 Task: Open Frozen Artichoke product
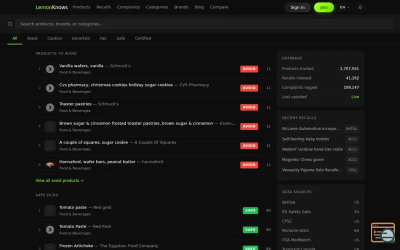coord(76,246)
